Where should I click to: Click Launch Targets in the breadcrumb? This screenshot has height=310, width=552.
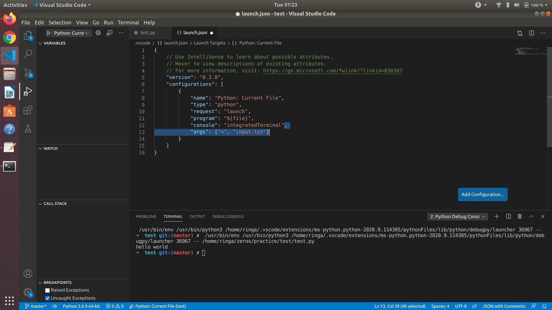(x=210, y=43)
